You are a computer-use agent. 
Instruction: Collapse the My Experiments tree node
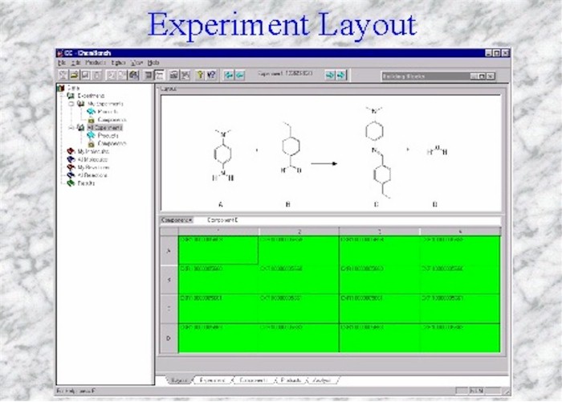(x=71, y=103)
